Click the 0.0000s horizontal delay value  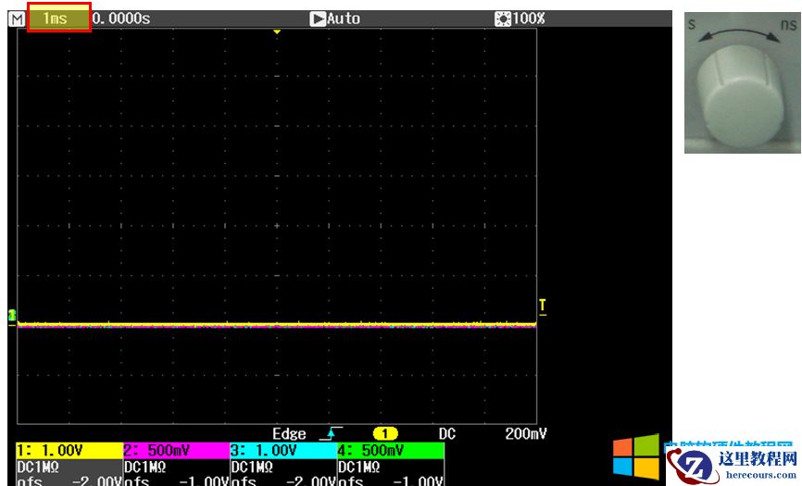pos(121,19)
